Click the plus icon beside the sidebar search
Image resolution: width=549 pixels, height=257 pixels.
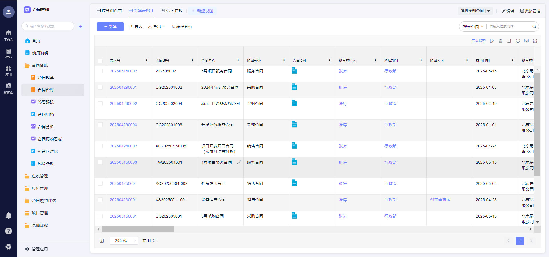pyautogui.click(x=81, y=26)
